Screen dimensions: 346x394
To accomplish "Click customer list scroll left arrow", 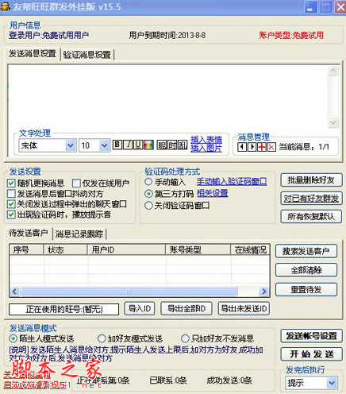I will [14, 292].
